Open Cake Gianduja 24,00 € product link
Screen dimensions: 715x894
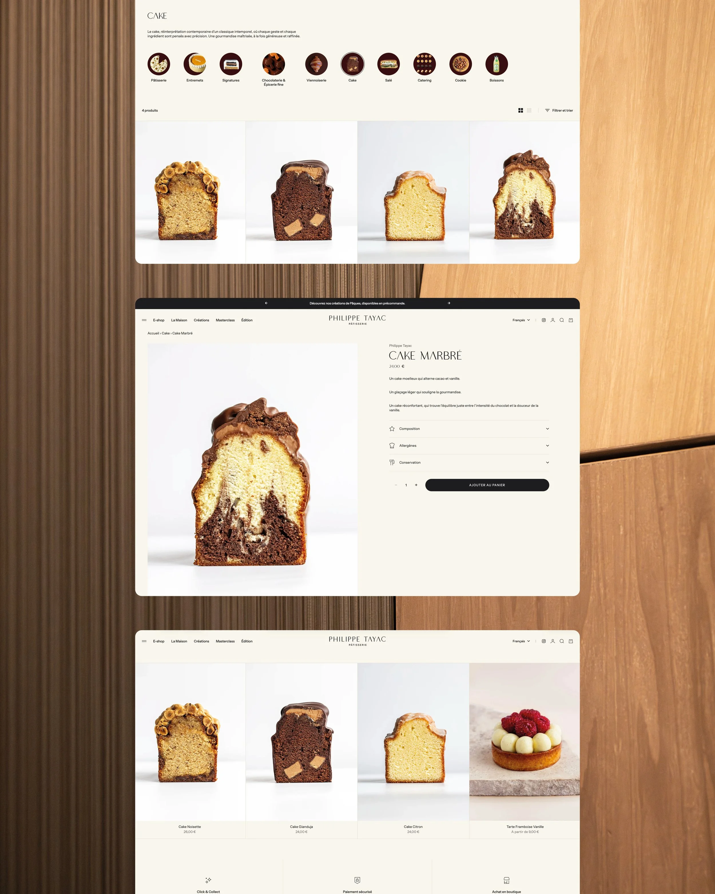(x=301, y=829)
